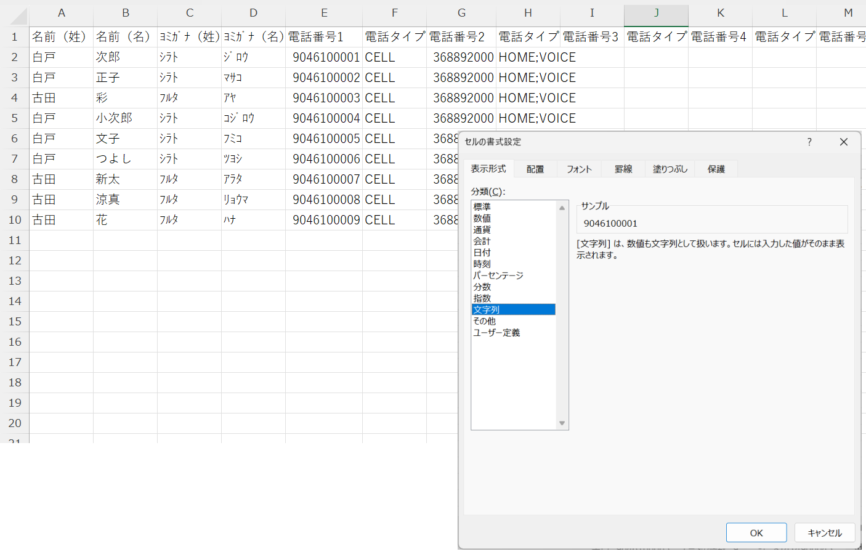Open the 表示形式 tab

(x=488, y=168)
